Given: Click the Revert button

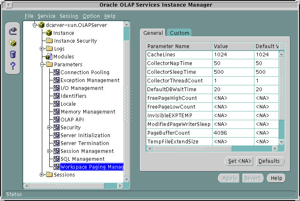Looking at the screenshot, I should [253, 178].
